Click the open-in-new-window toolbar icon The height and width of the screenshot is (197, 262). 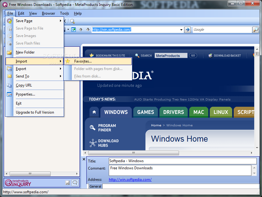click(x=74, y=30)
